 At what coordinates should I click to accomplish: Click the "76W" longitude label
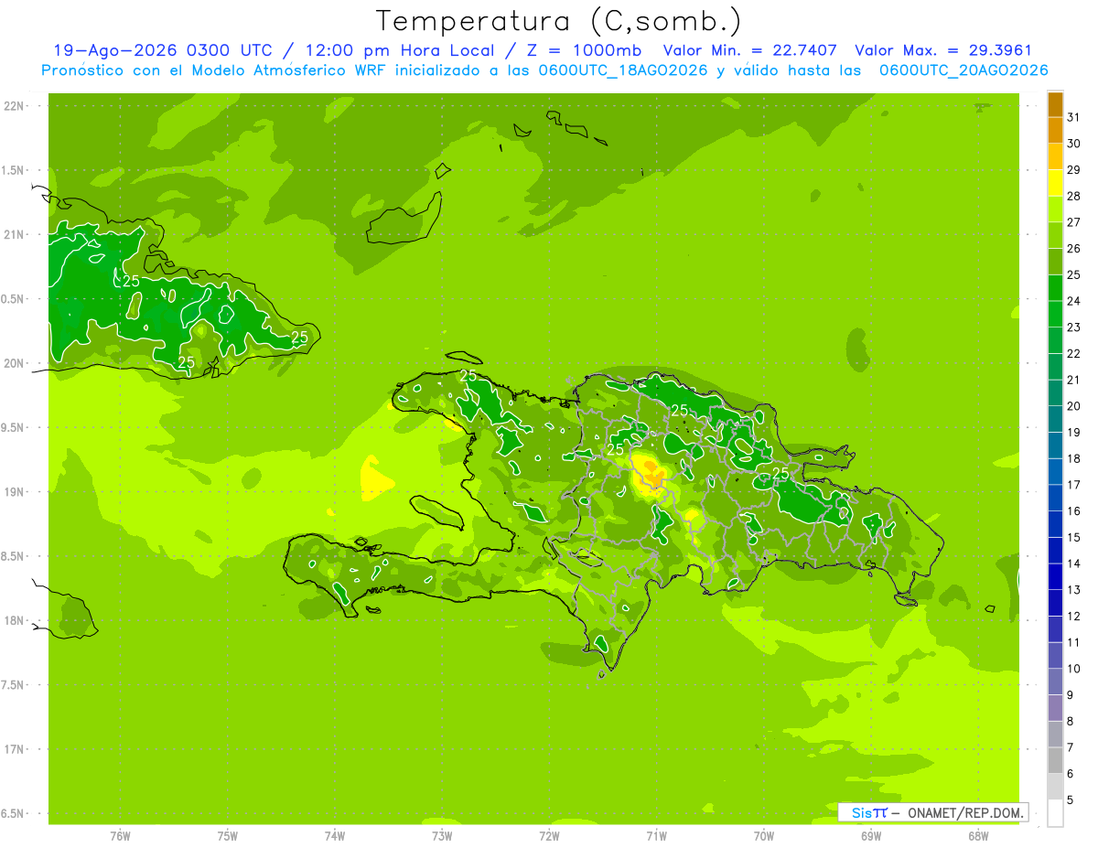120,836
